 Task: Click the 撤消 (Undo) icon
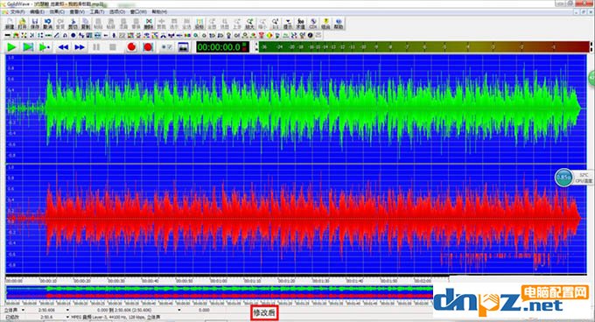[x=47, y=24]
